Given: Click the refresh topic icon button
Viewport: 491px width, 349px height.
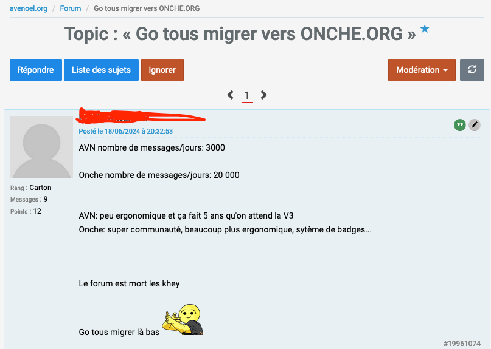Looking at the screenshot, I should [x=472, y=70].
